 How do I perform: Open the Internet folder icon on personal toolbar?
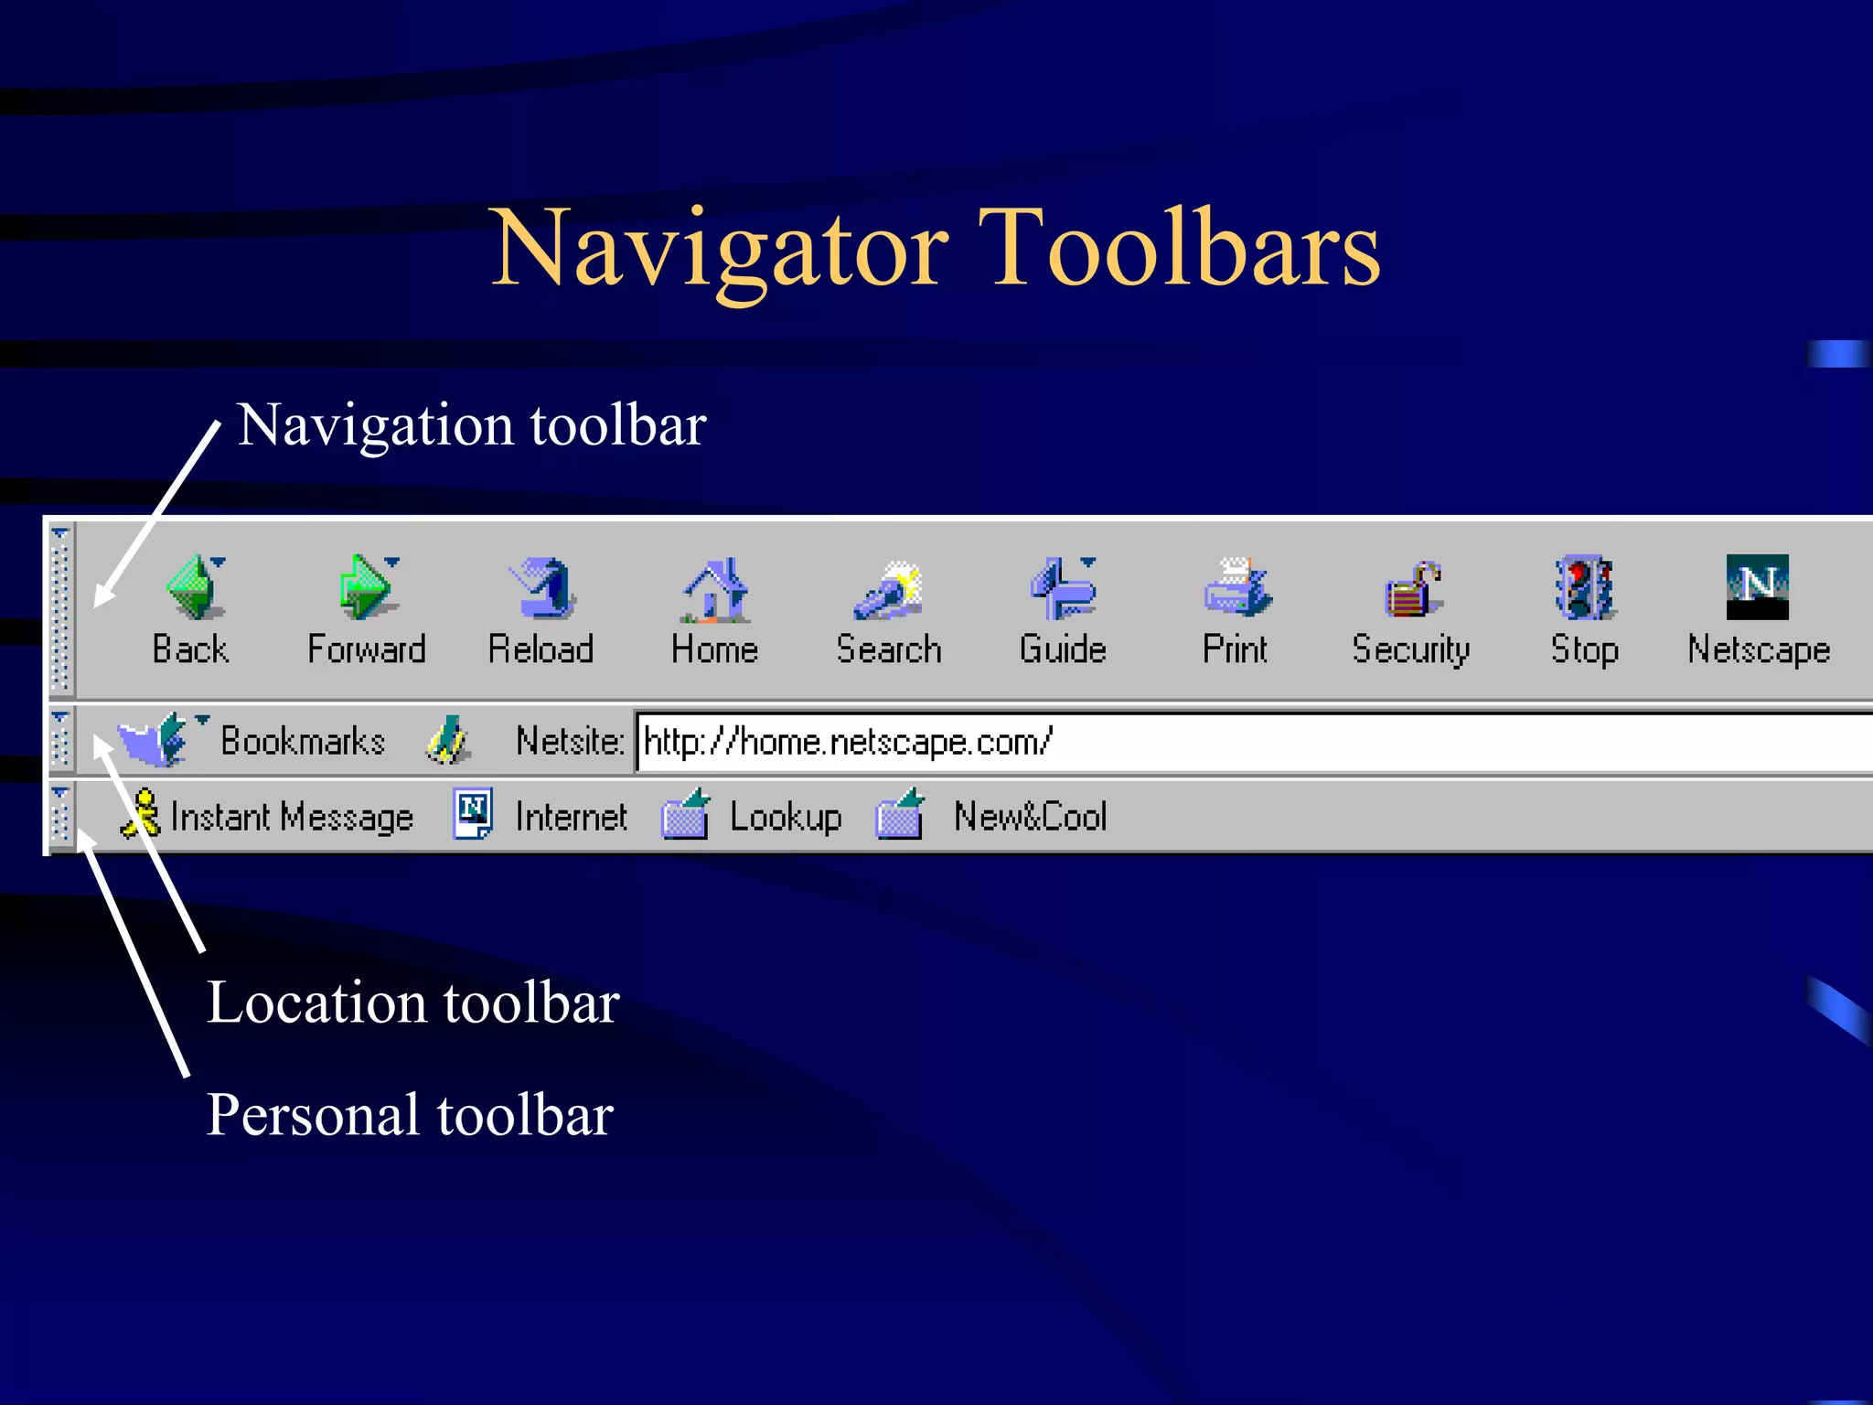click(473, 813)
